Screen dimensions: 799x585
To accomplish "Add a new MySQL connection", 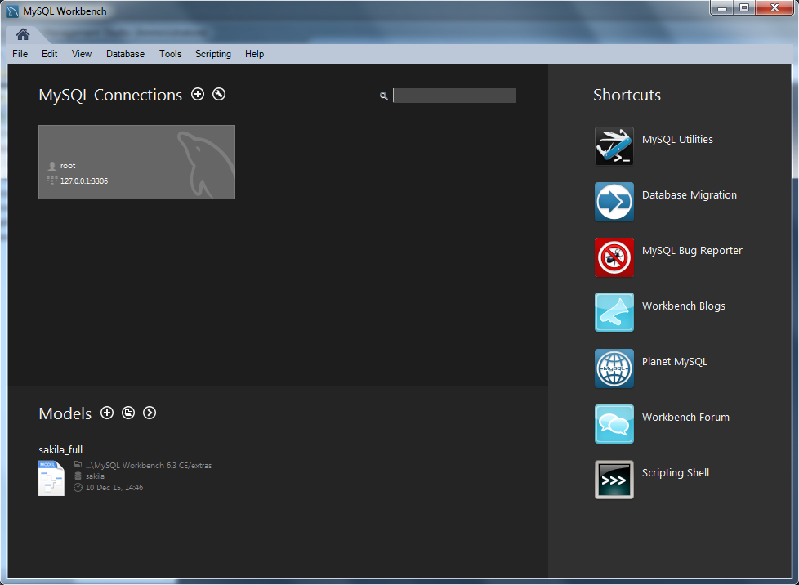I will pyautogui.click(x=198, y=94).
